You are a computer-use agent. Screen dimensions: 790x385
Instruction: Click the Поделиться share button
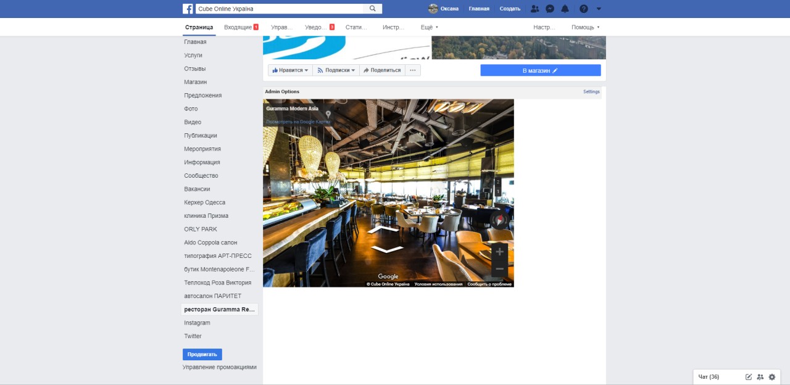tap(382, 70)
